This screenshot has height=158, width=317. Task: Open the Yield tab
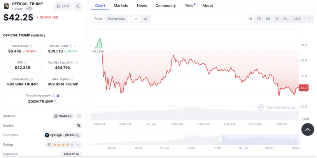click(189, 6)
